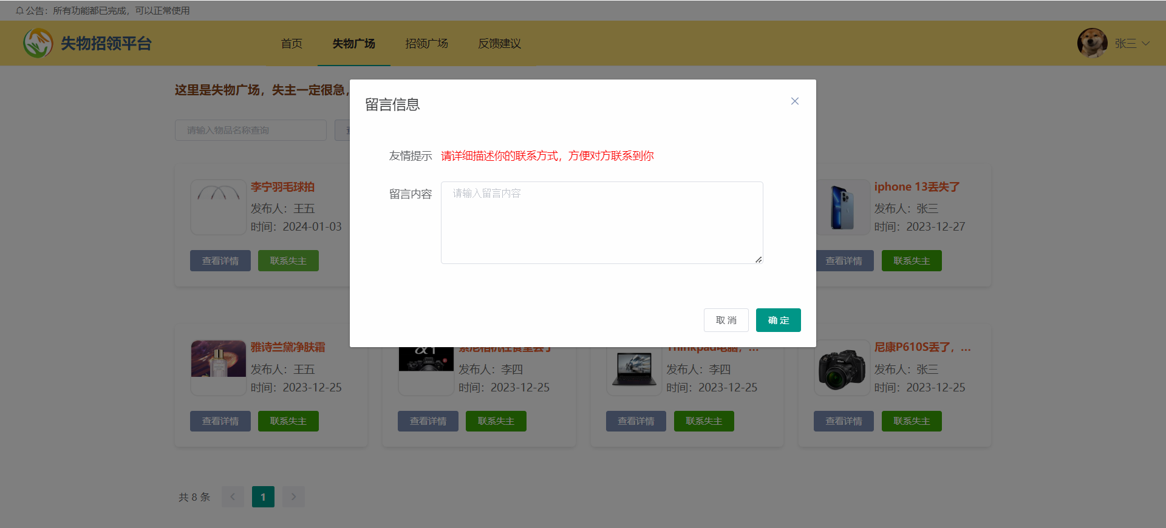This screenshot has width=1166, height=528.
Task: Click the textarea resize handle corner
Action: tap(759, 259)
